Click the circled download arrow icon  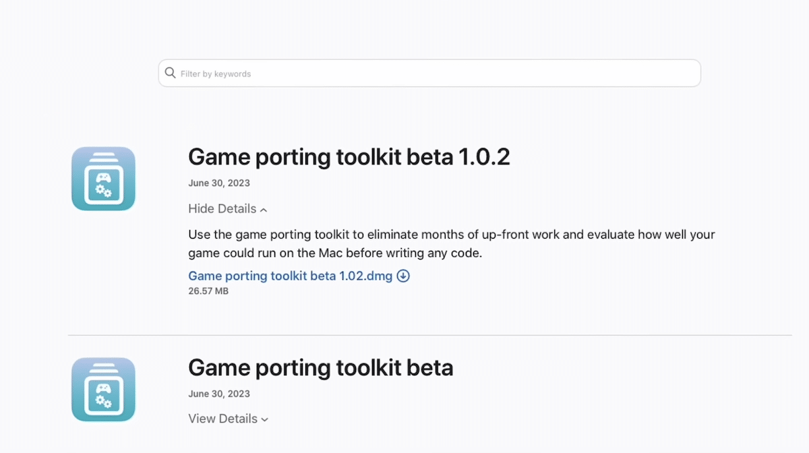403,276
